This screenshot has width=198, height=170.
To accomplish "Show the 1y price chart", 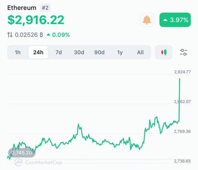I will 120,52.
